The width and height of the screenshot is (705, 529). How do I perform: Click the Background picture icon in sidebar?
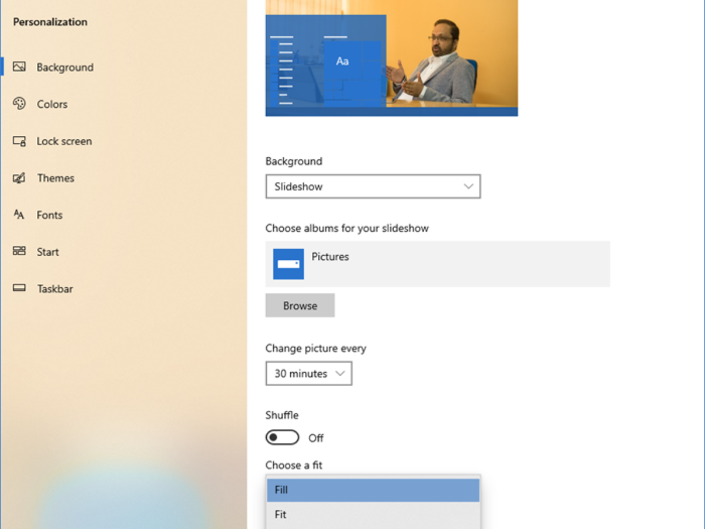(x=19, y=67)
